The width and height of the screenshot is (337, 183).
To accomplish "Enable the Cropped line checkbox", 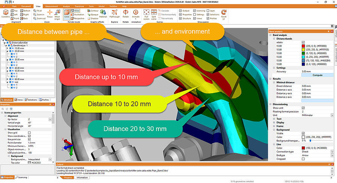I will [x=303, y=159].
